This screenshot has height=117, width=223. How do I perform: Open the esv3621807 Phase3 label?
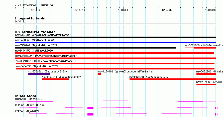click(x=46, y=61)
